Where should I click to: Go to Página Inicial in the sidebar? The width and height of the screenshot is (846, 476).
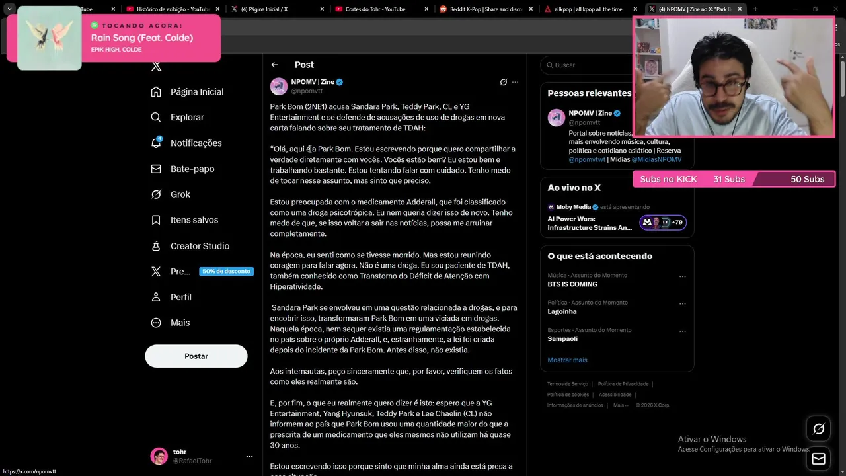(188, 92)
